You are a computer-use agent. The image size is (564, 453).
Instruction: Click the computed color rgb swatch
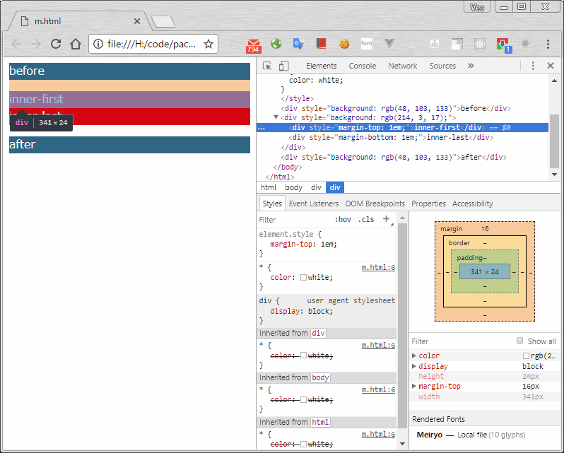point(526,355)
